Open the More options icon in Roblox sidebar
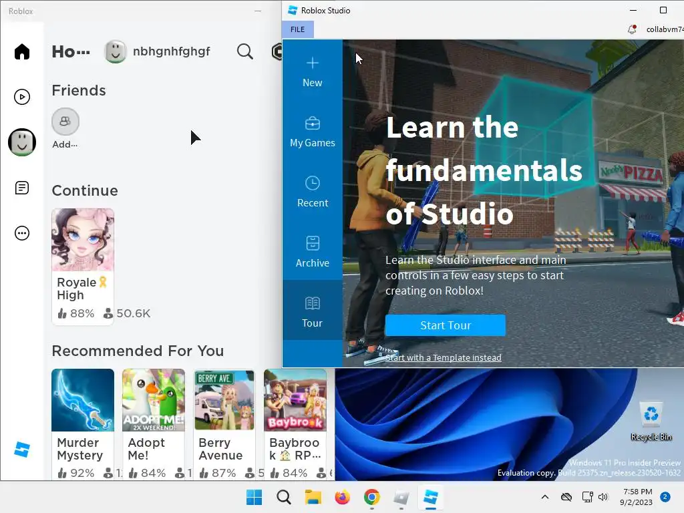 click(x=22, y=233)
